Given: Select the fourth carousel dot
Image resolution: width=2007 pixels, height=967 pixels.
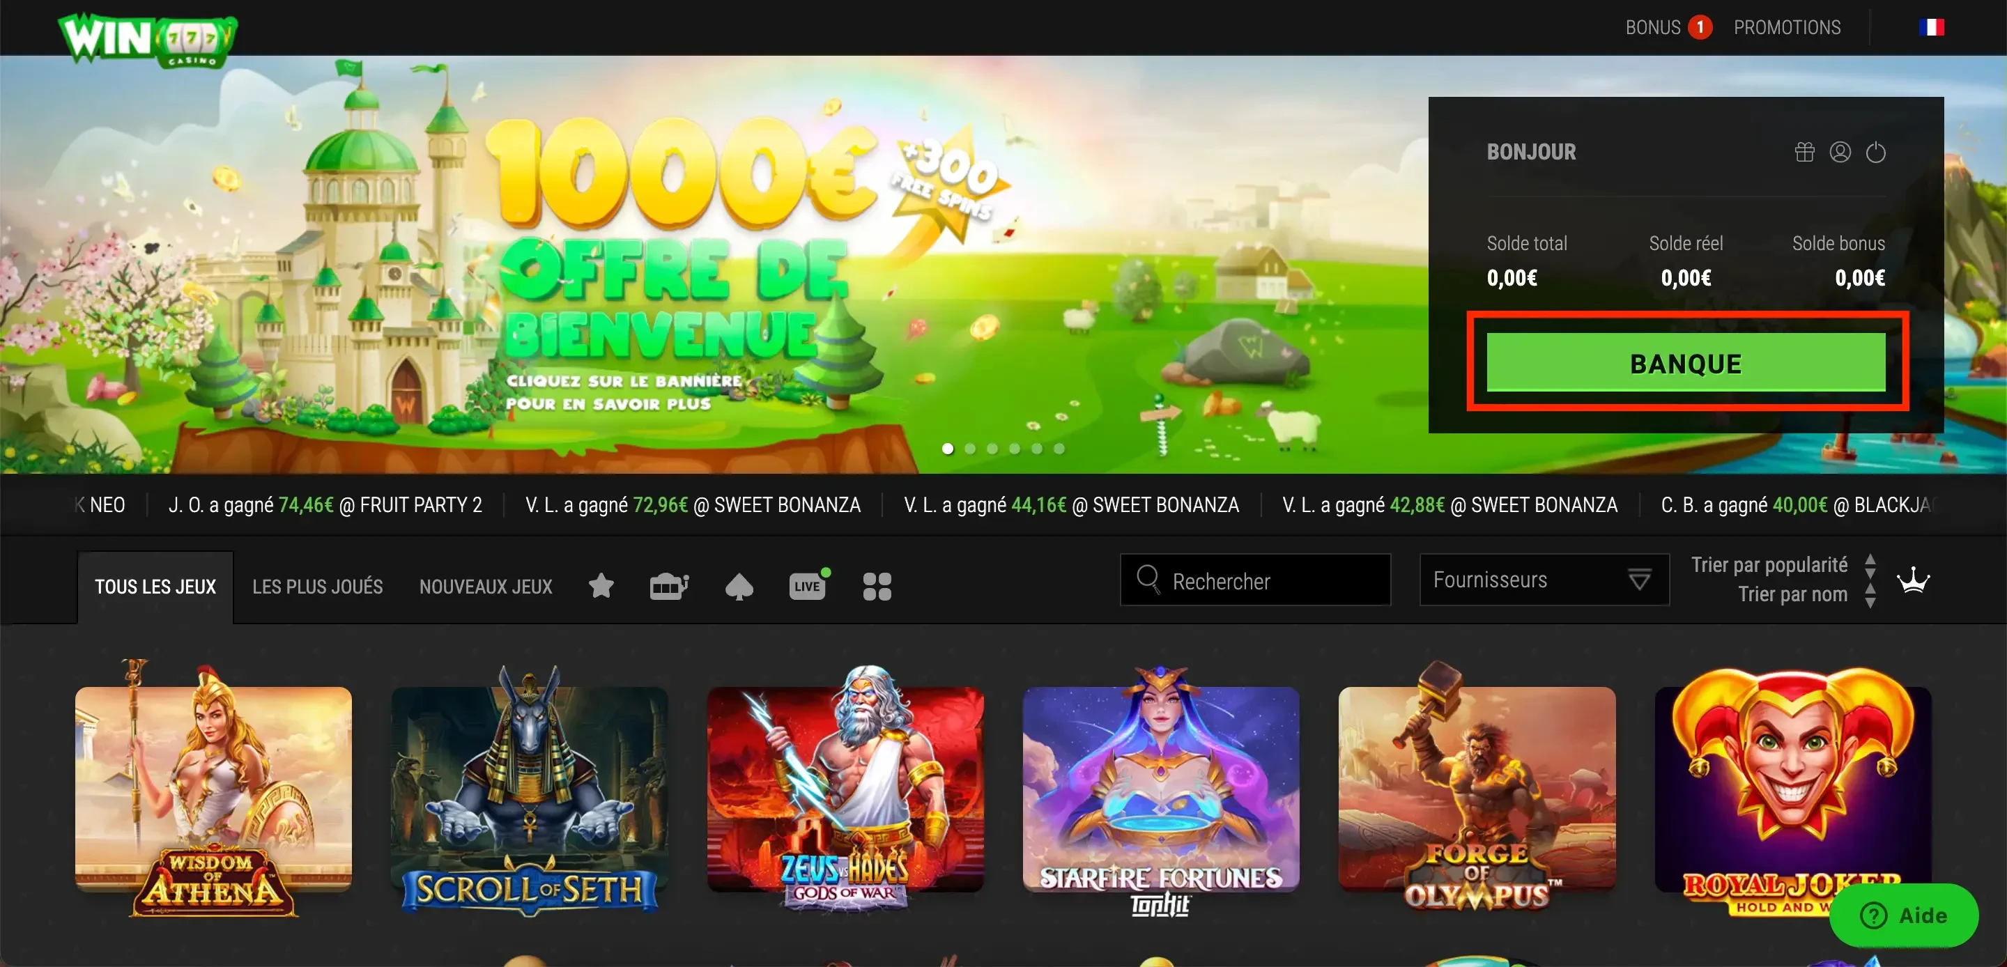Looking at the screenshot, I should 1015,448.
